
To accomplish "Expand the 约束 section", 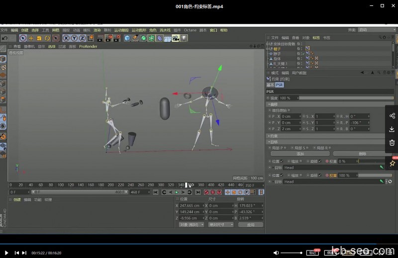I will coord(274,136).
